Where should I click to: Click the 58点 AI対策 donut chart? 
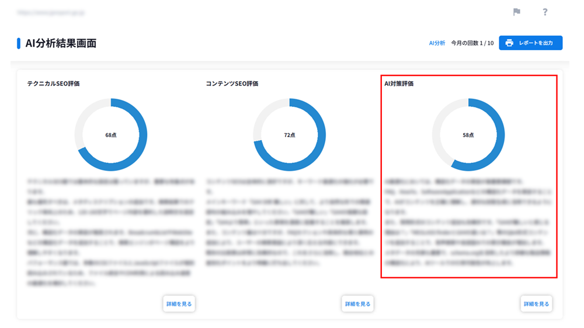[x=468, y=135]
